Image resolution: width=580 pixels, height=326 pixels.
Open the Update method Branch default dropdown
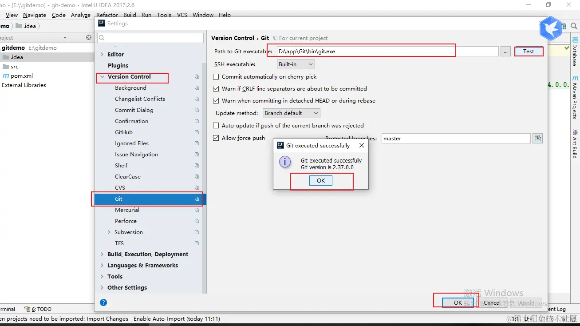pyautogui.click(x=291, y=113)
